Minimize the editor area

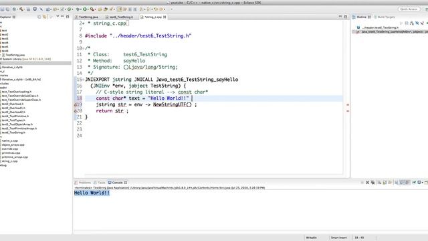pyautogui.click(x=340, y=17)
